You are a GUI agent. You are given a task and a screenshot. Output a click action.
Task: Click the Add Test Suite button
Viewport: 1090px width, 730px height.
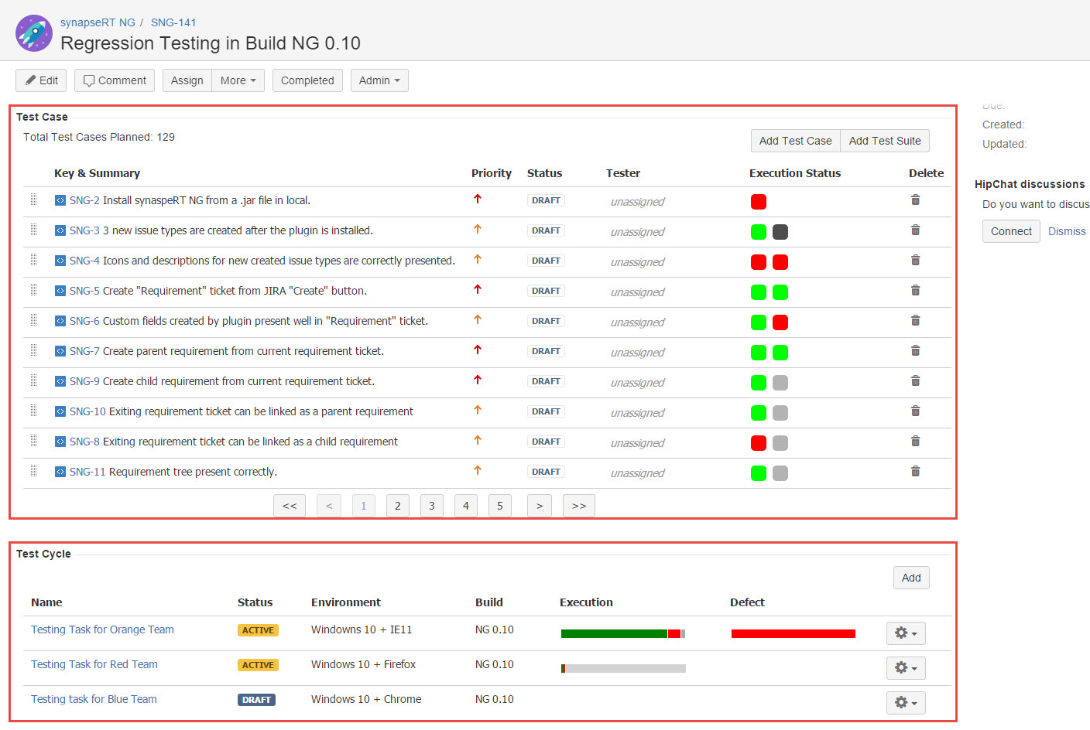pos(885,141)
